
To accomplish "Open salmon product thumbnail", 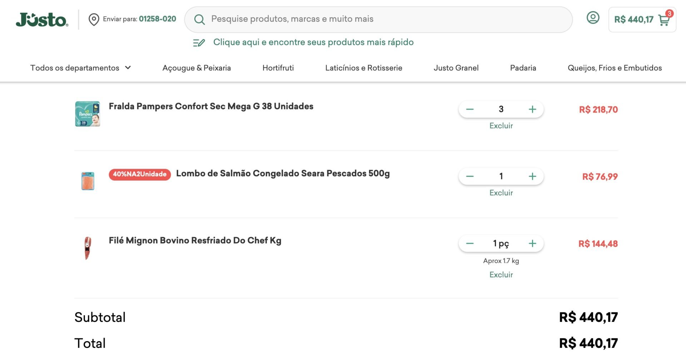I will [88, 181].
